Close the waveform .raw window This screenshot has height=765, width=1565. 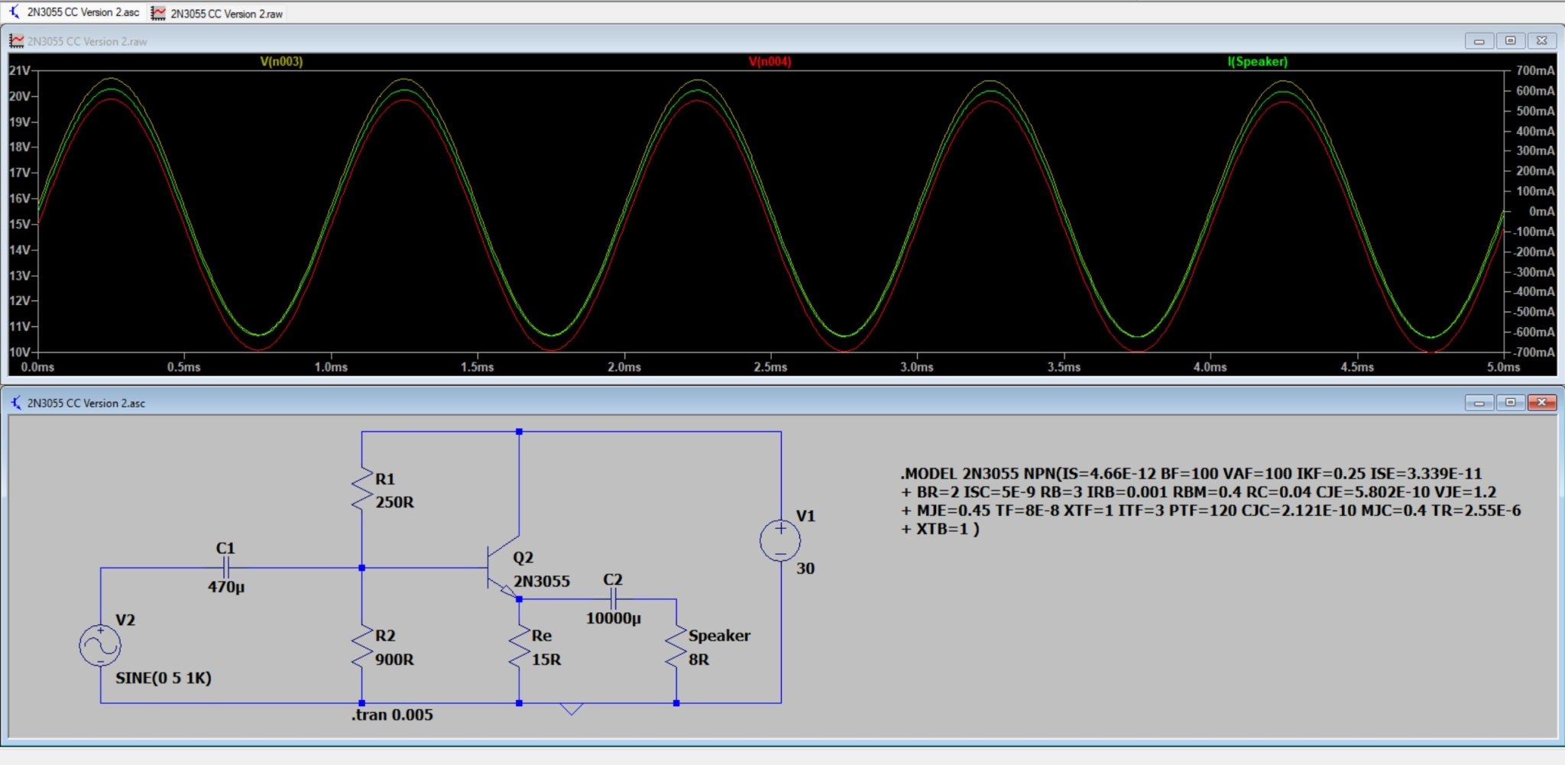tap(1541, 41)
